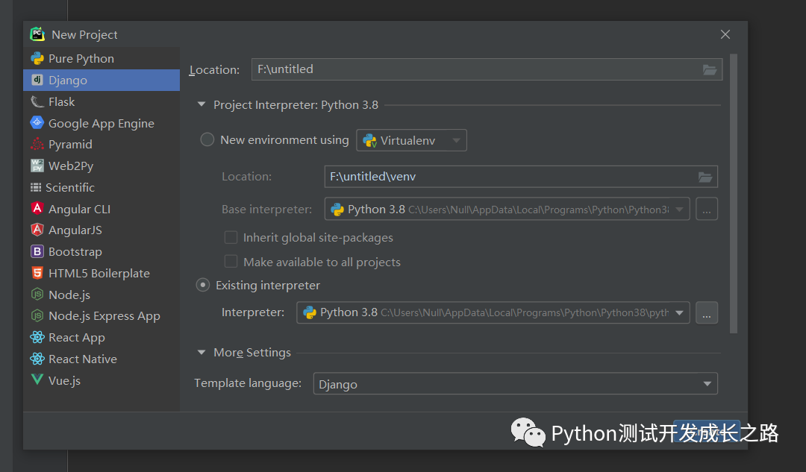Choose the Google App Engine icon
Viewport: 806px width, 472px height.
[37, 123]
